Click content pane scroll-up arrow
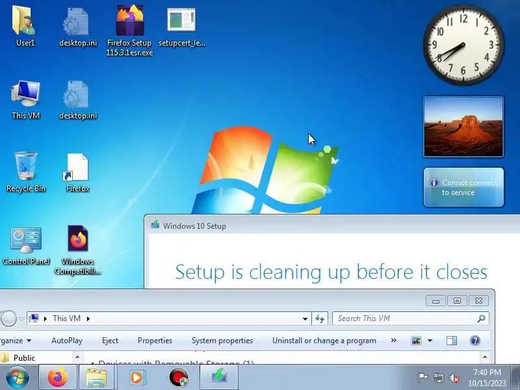 pyautogui.click(x=485, y=357)
